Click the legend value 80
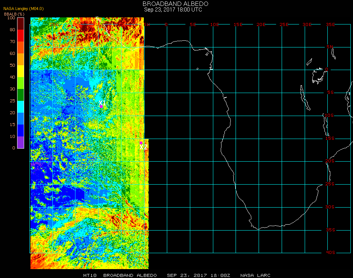This screenshot has width=353, height=278. (x=12, y=30)
